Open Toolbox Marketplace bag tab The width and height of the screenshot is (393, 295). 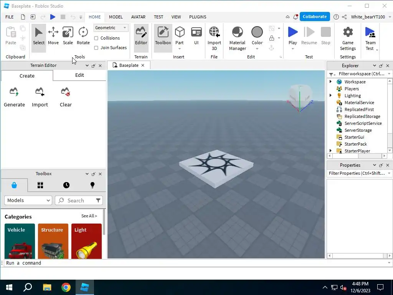tap(14, 186)
